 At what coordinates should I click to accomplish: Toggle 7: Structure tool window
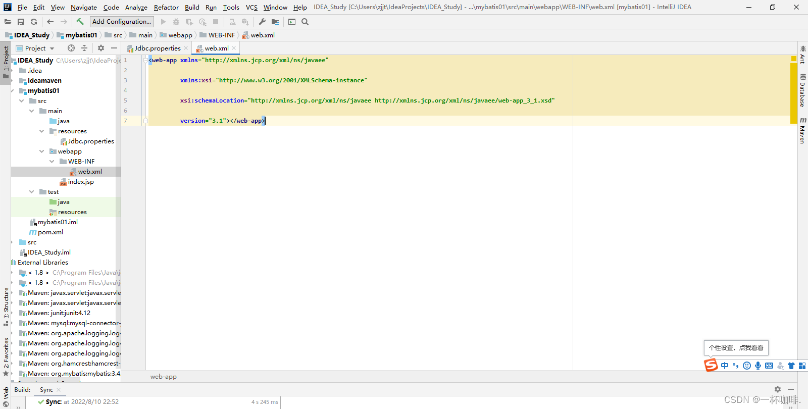[x=6, y=306]
